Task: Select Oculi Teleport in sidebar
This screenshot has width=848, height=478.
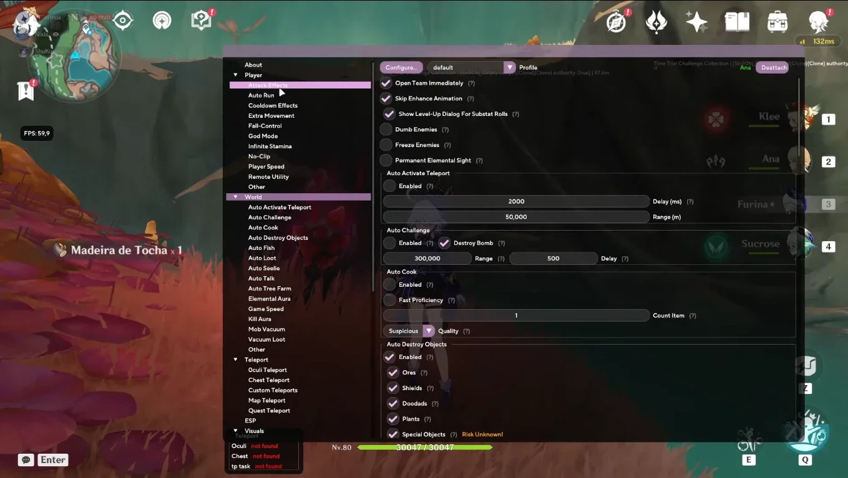Action: click(x=268, y=370)
